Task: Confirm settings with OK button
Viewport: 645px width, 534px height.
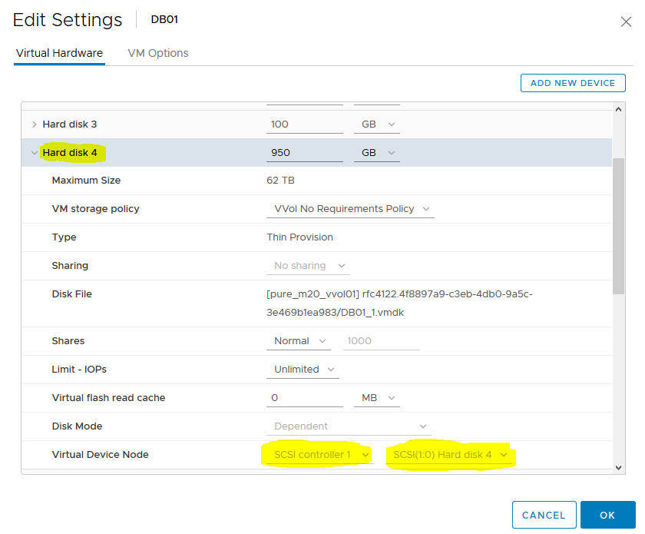Action: pos(607,515)
